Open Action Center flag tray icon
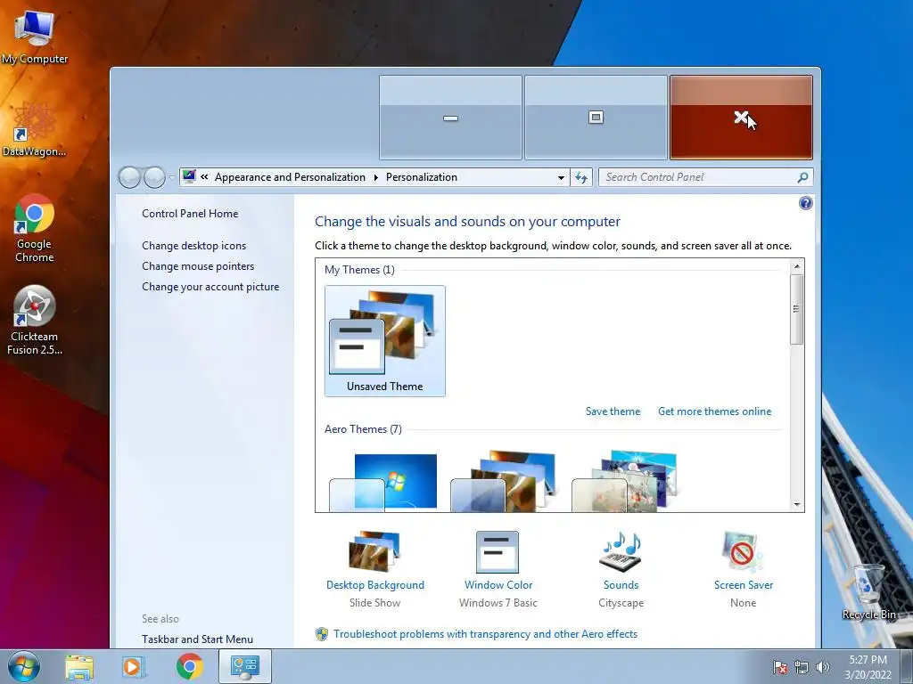 click(779, 667)
